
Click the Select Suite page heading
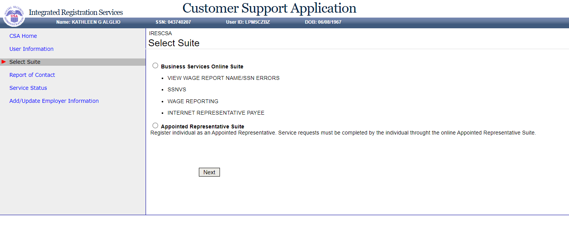click(174, 43)
